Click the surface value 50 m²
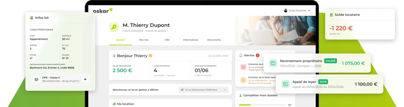 tap(66, 39)
